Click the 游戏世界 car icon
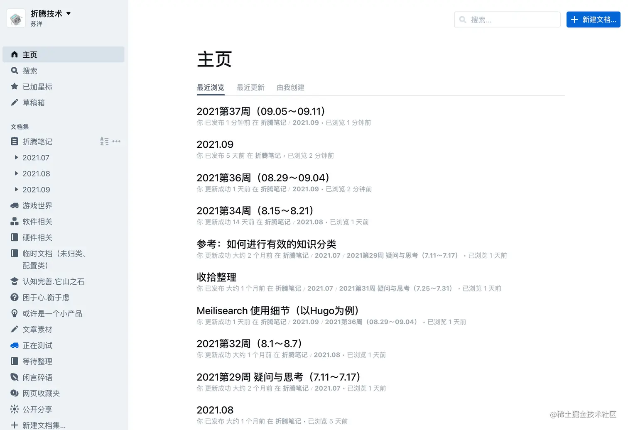This screenshot has width=628, height=430. point(15,205)
